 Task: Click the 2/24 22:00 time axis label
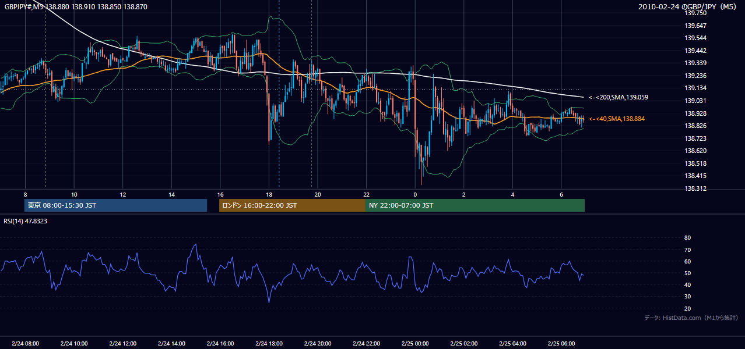(367, 343)
